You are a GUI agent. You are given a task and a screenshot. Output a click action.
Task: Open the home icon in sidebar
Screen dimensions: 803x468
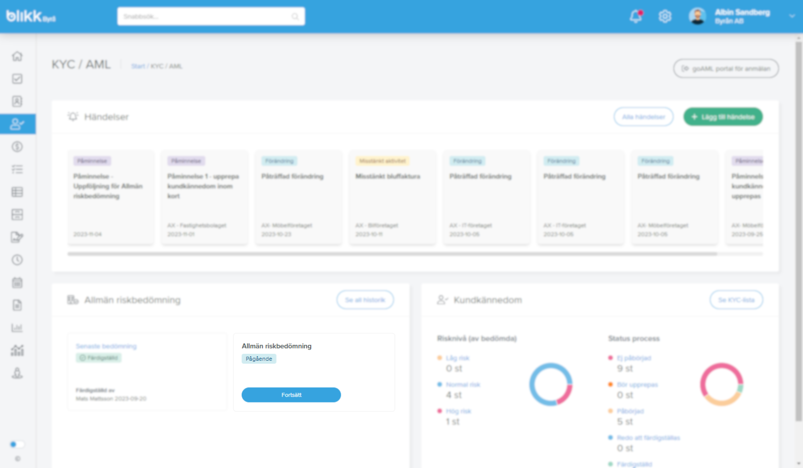(x=17, y=56)
